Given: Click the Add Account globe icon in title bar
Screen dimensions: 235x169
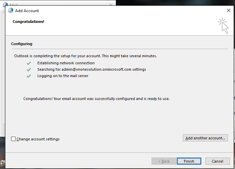Looking at the screenshot, I should [x=10, y=10].
